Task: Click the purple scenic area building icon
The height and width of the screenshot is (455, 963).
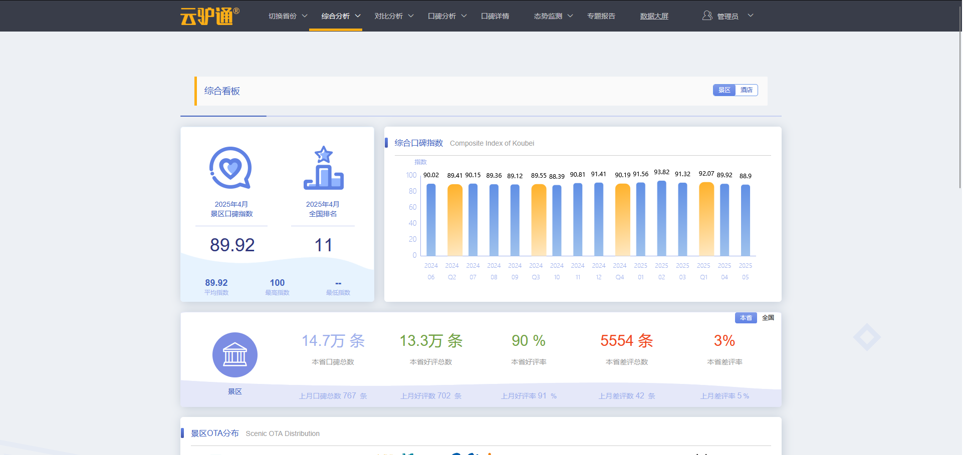Action: pyautogui.click(x=235, y=355)
